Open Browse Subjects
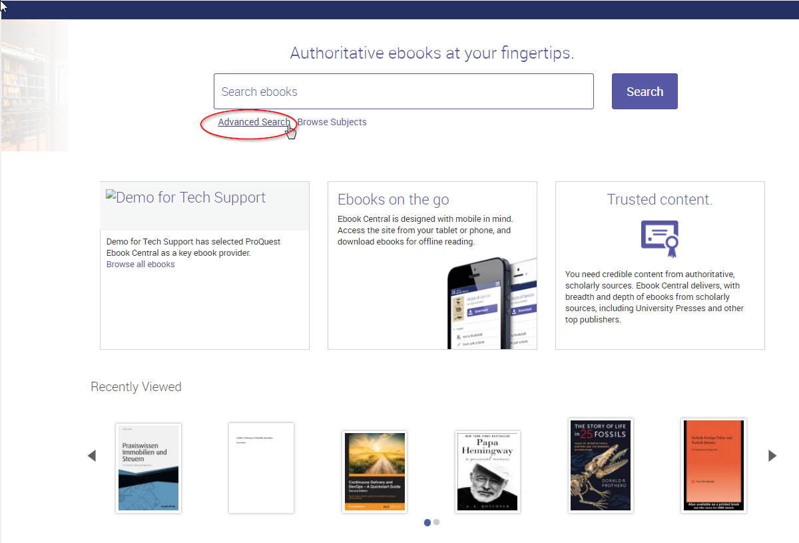The image size is (799, 543). coord(332,122)
